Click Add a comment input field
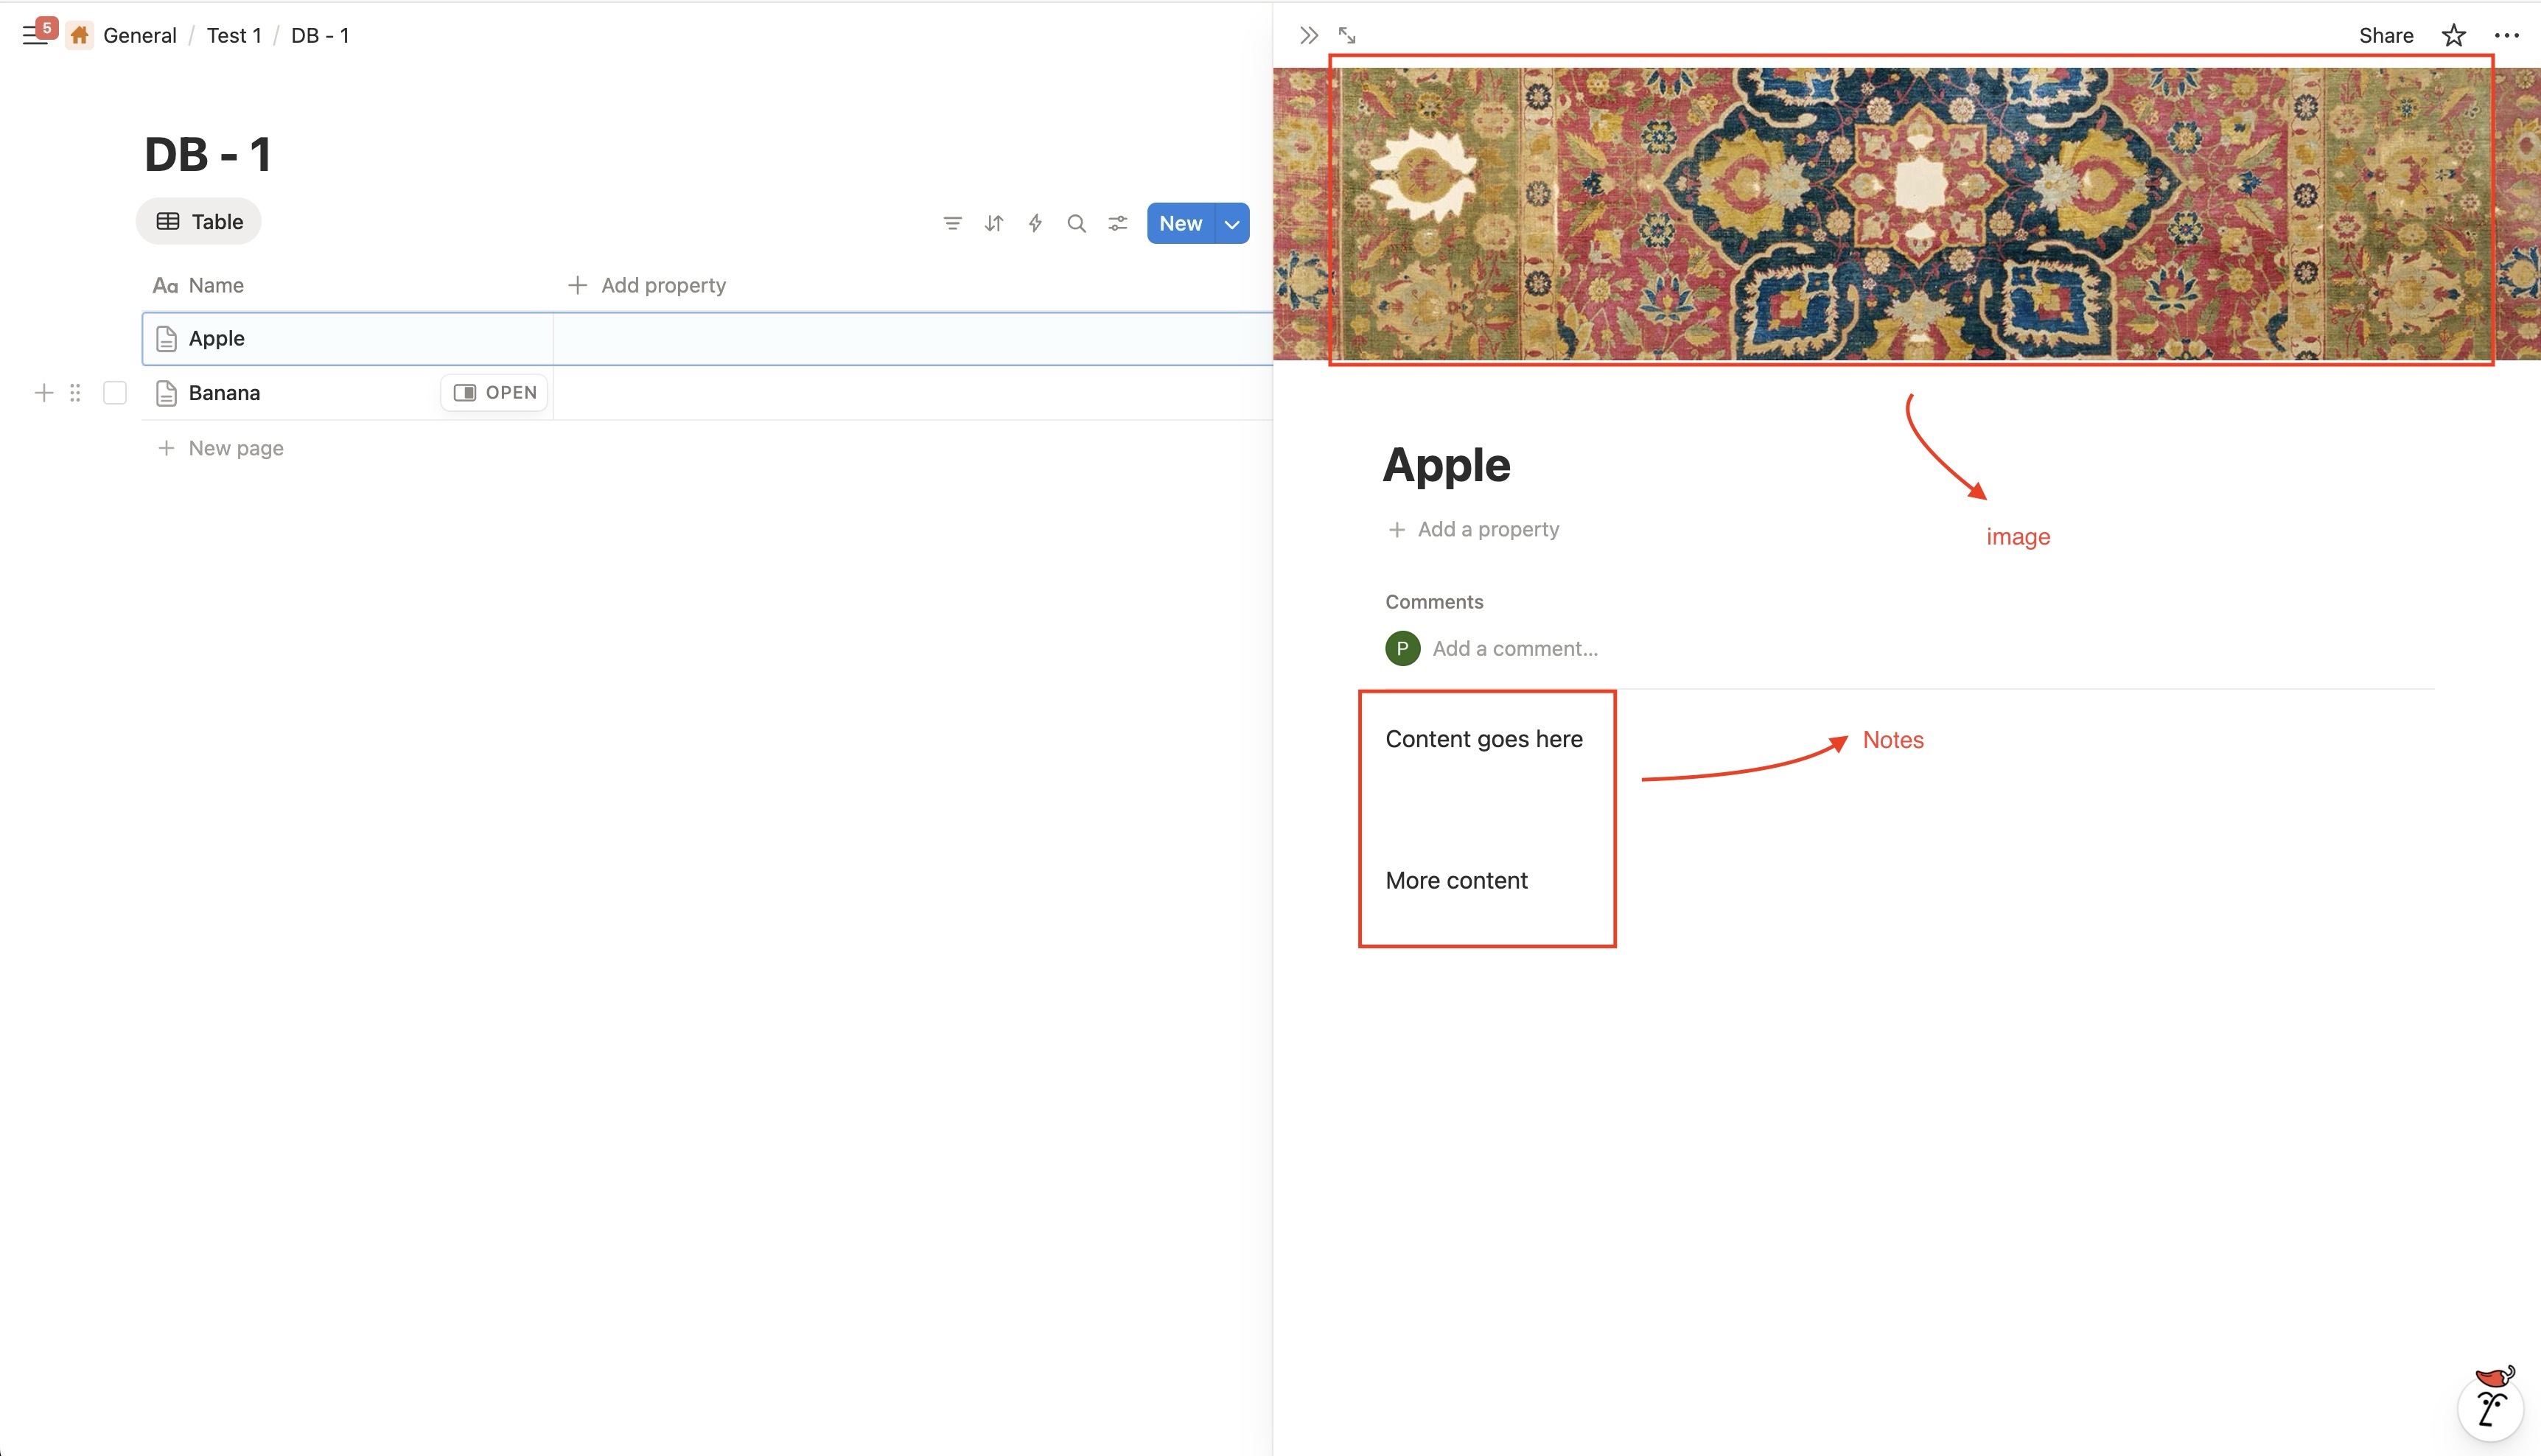The image size is (2541, 1456). coord(1514,649)
